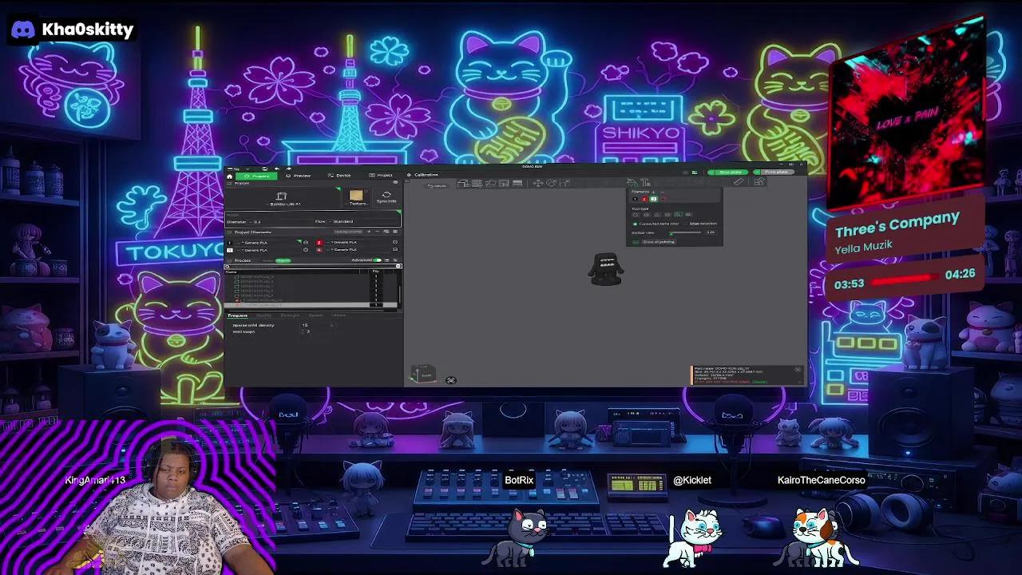Select the Objects process mode toggle
1022x575 pixels.
point(283,260)
